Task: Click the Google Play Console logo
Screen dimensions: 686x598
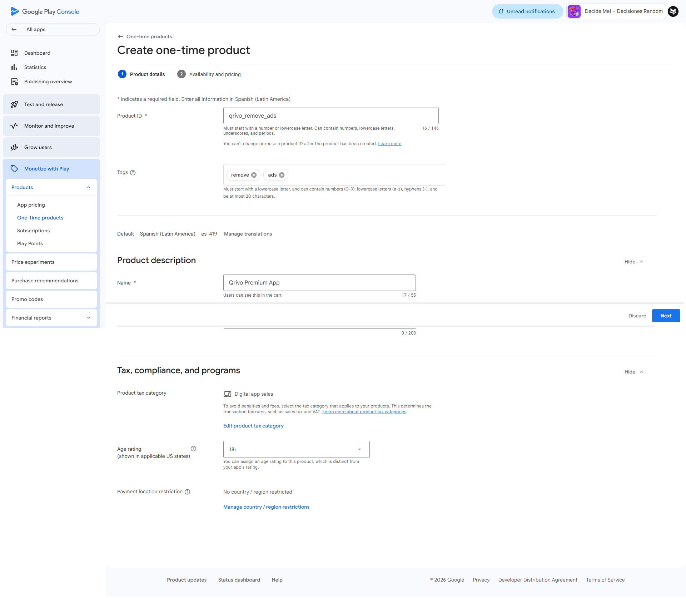Action: (45, 11)
